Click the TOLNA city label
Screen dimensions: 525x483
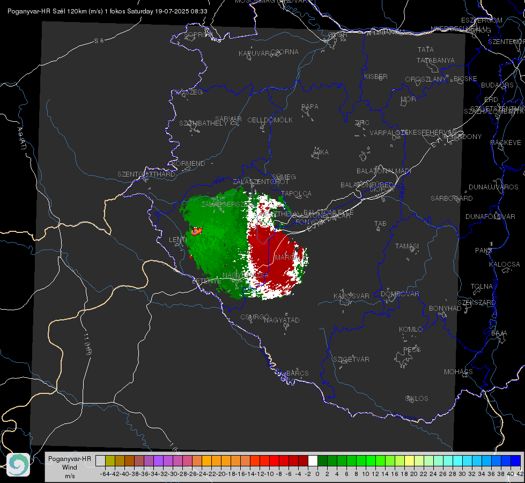[x=482, y=287]
